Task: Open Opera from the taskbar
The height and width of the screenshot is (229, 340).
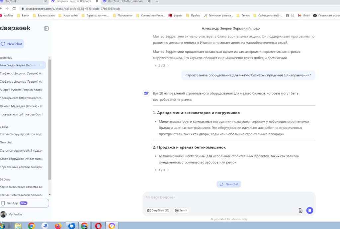Action: (98, 226)
